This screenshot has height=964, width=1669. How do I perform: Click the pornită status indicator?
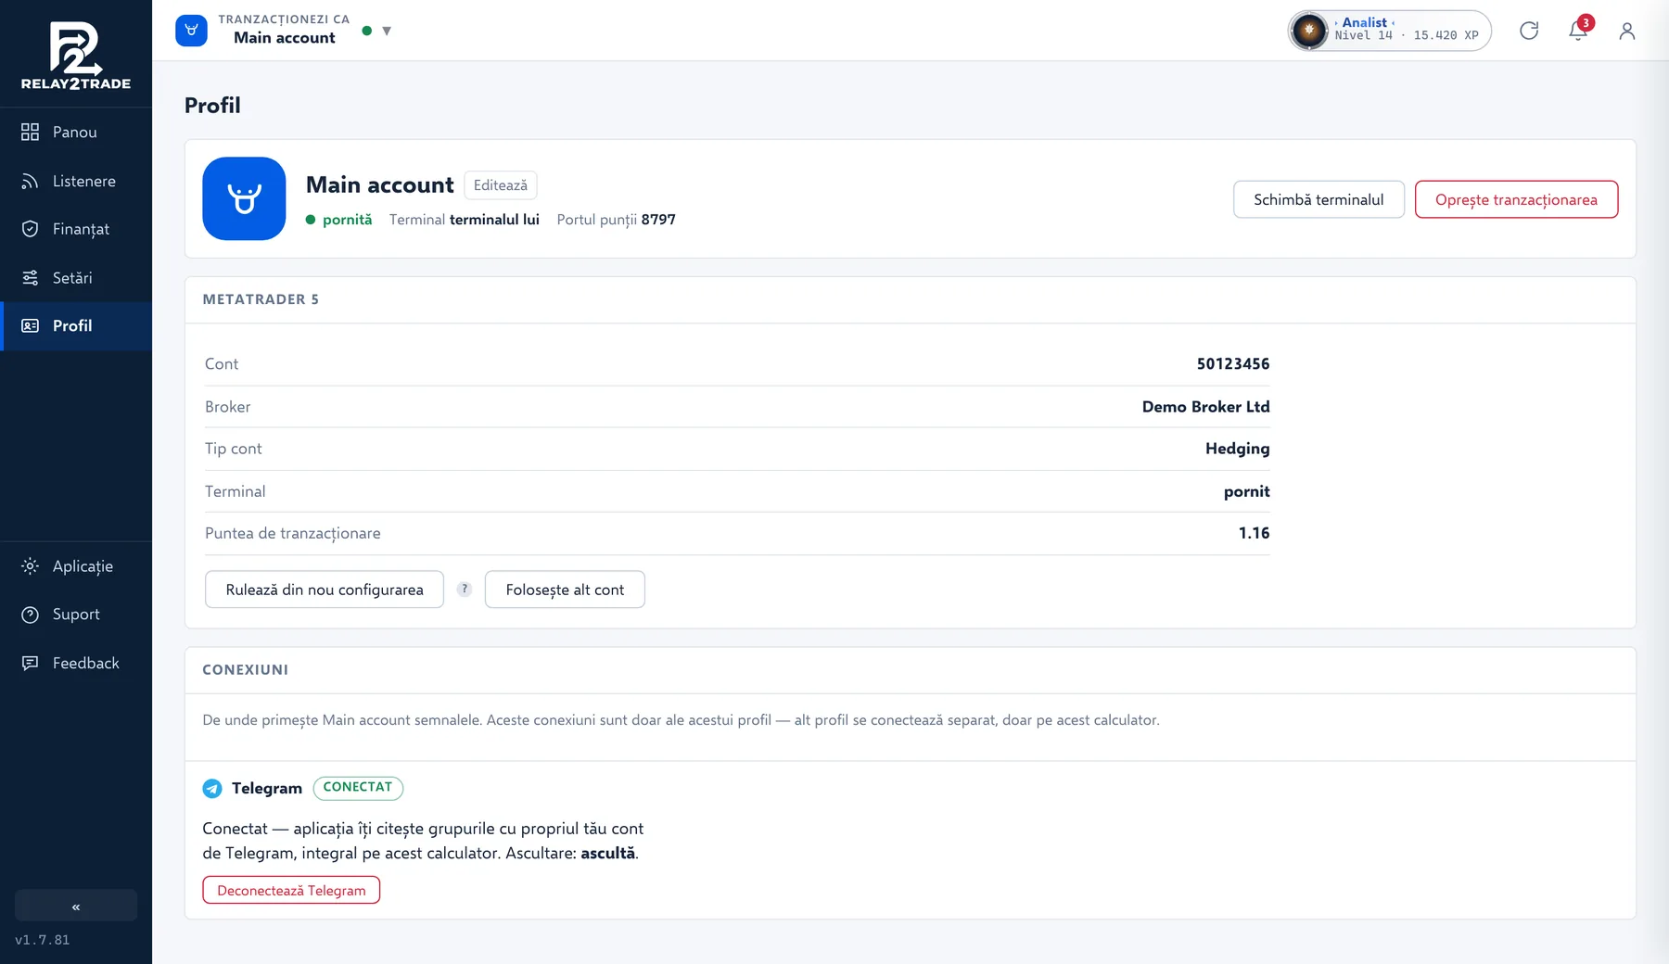click(x=339, y=220)
